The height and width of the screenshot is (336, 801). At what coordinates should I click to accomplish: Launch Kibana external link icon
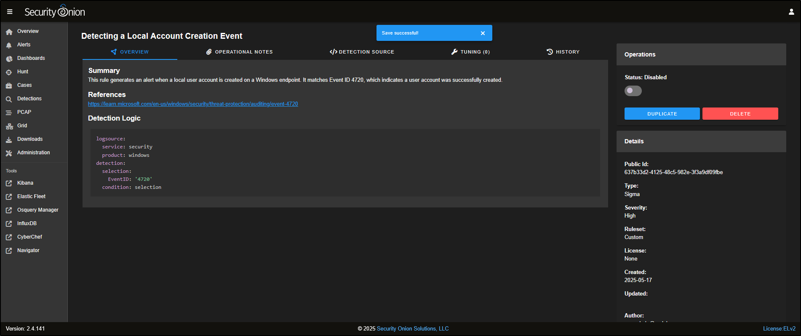(9, 183)
